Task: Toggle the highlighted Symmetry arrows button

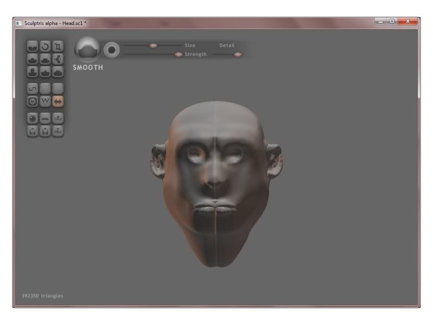Action: (58, 101)
